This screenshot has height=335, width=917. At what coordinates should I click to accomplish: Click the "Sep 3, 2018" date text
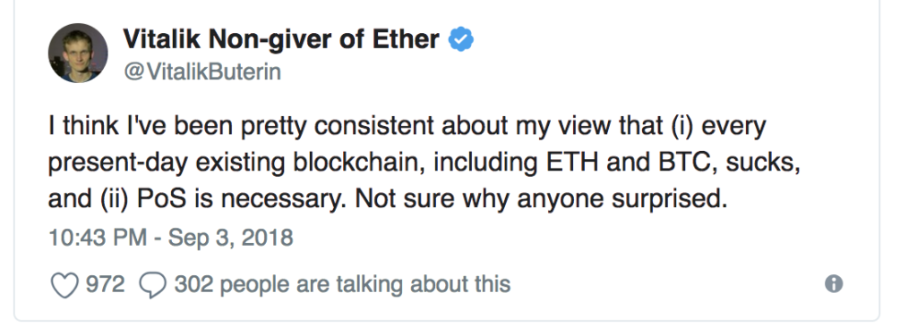click(x=230, y=238)
